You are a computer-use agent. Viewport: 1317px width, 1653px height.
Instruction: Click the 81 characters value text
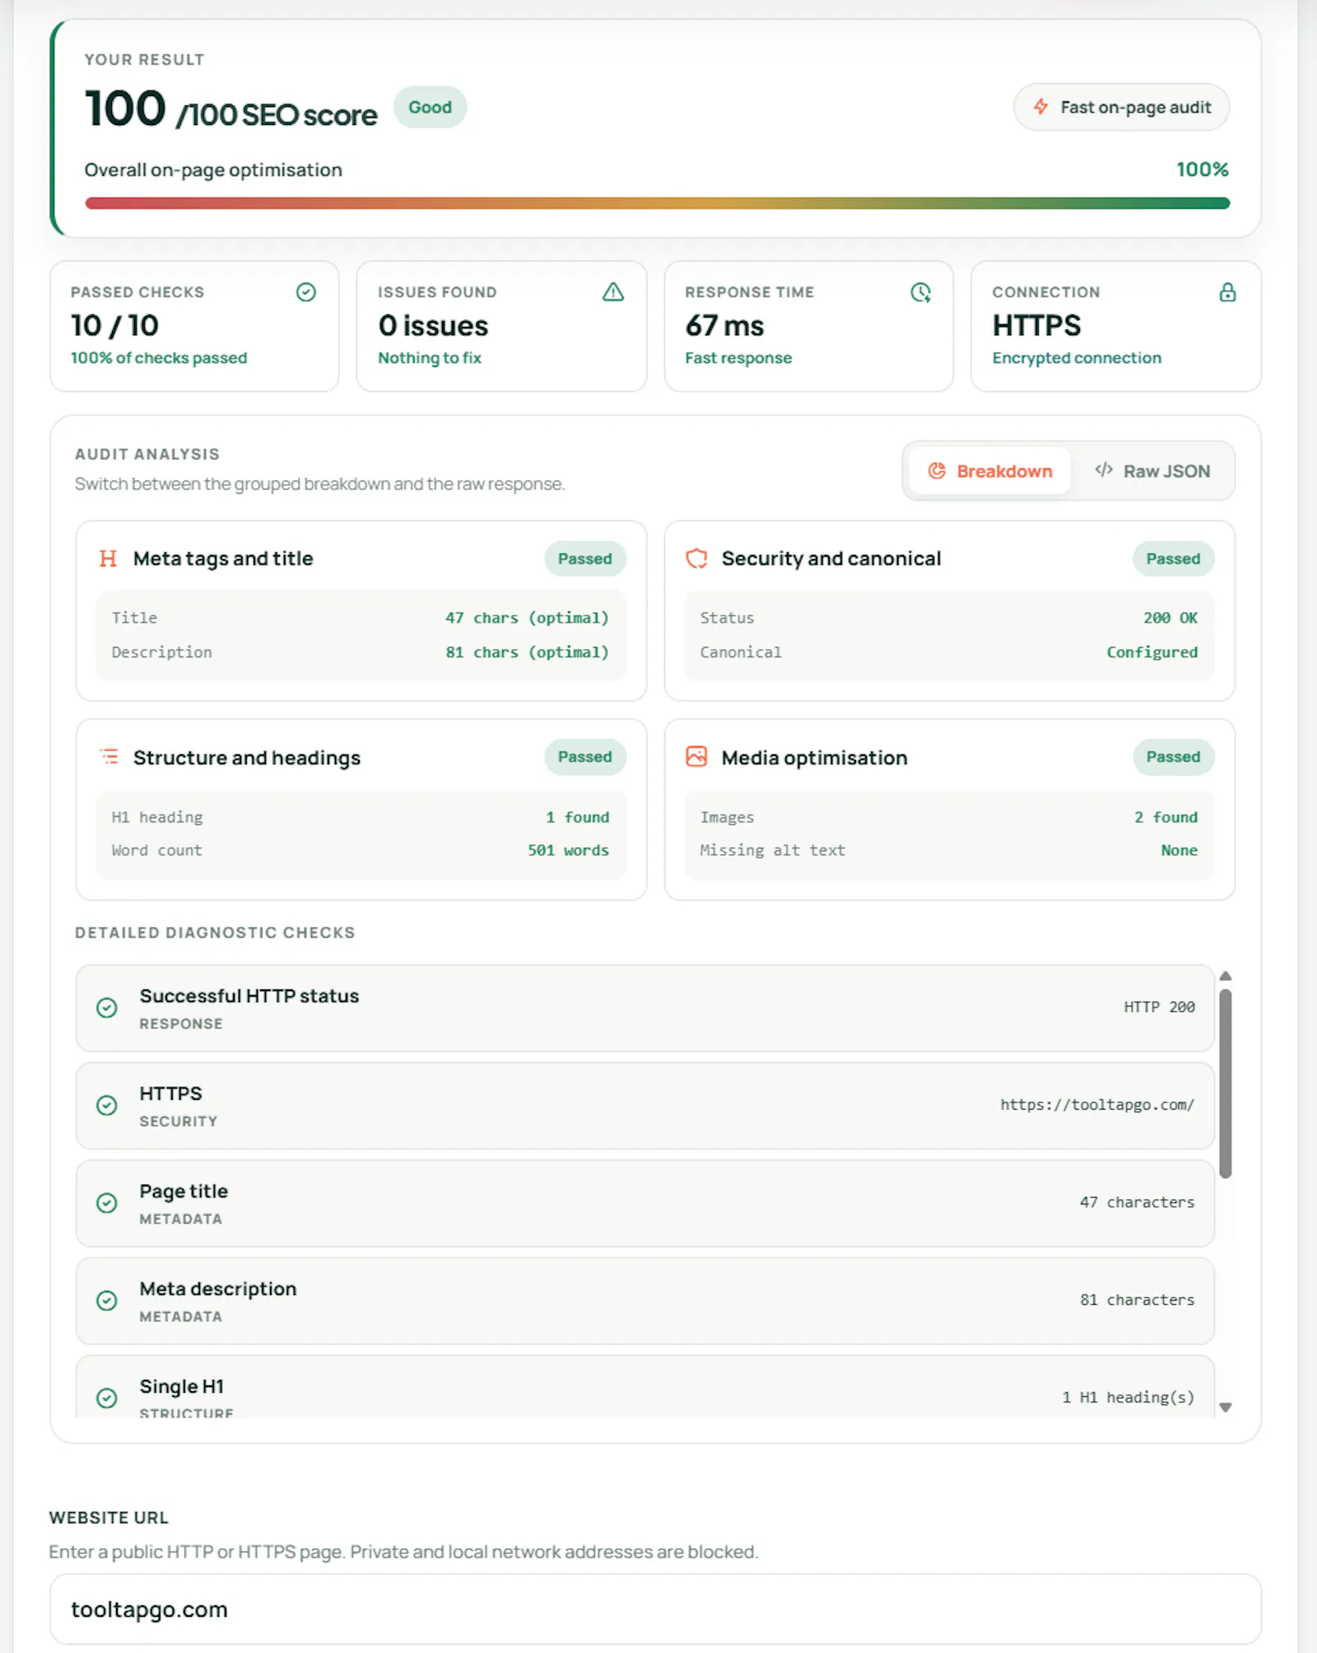pos(1137,1300)
